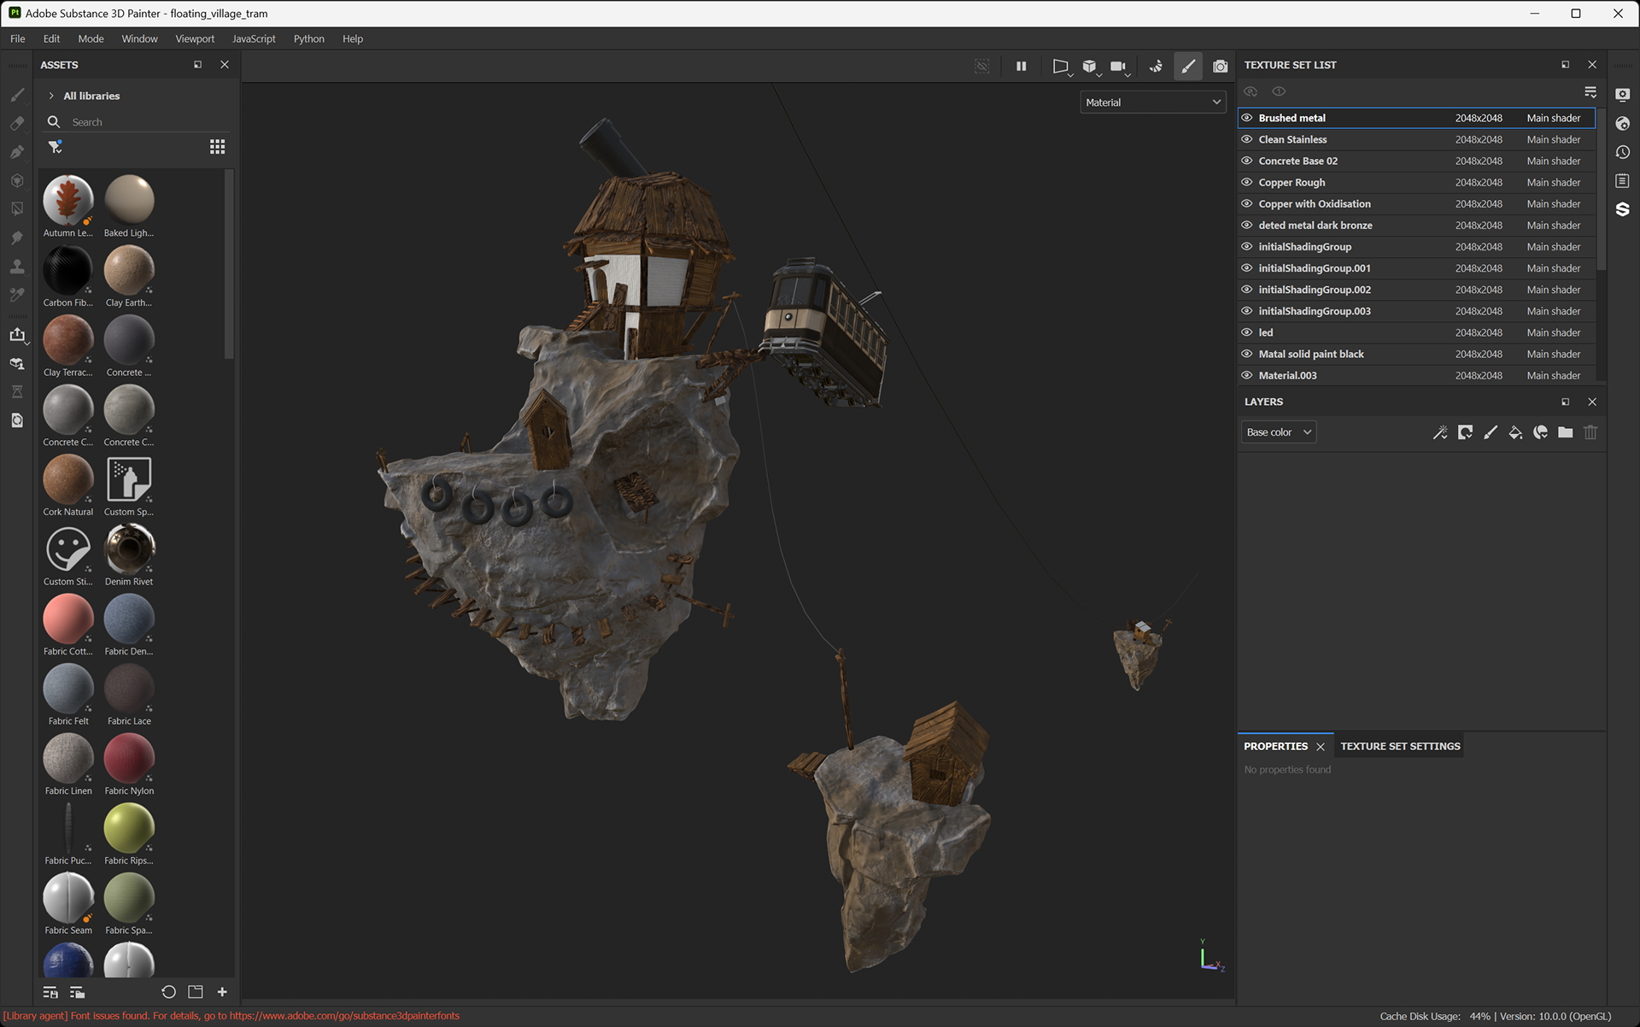Pause the viewport engine computation
This screenshot has height=1027, width=1640.
1021,66
